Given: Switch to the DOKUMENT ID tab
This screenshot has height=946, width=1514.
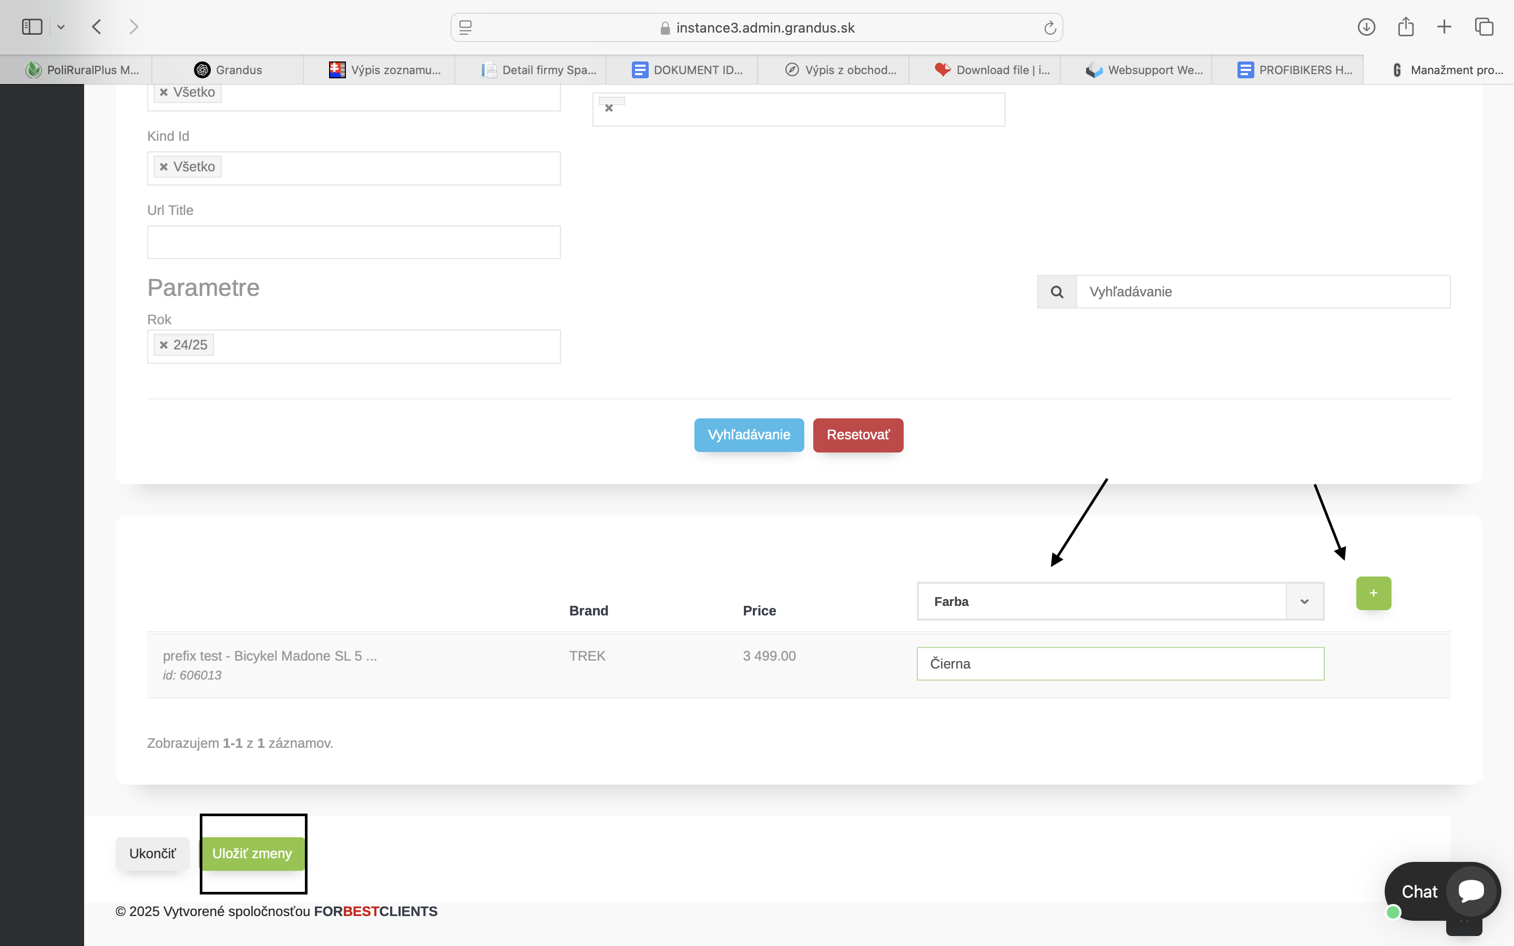Looking at the screenshot, I should tap(682, 69).
